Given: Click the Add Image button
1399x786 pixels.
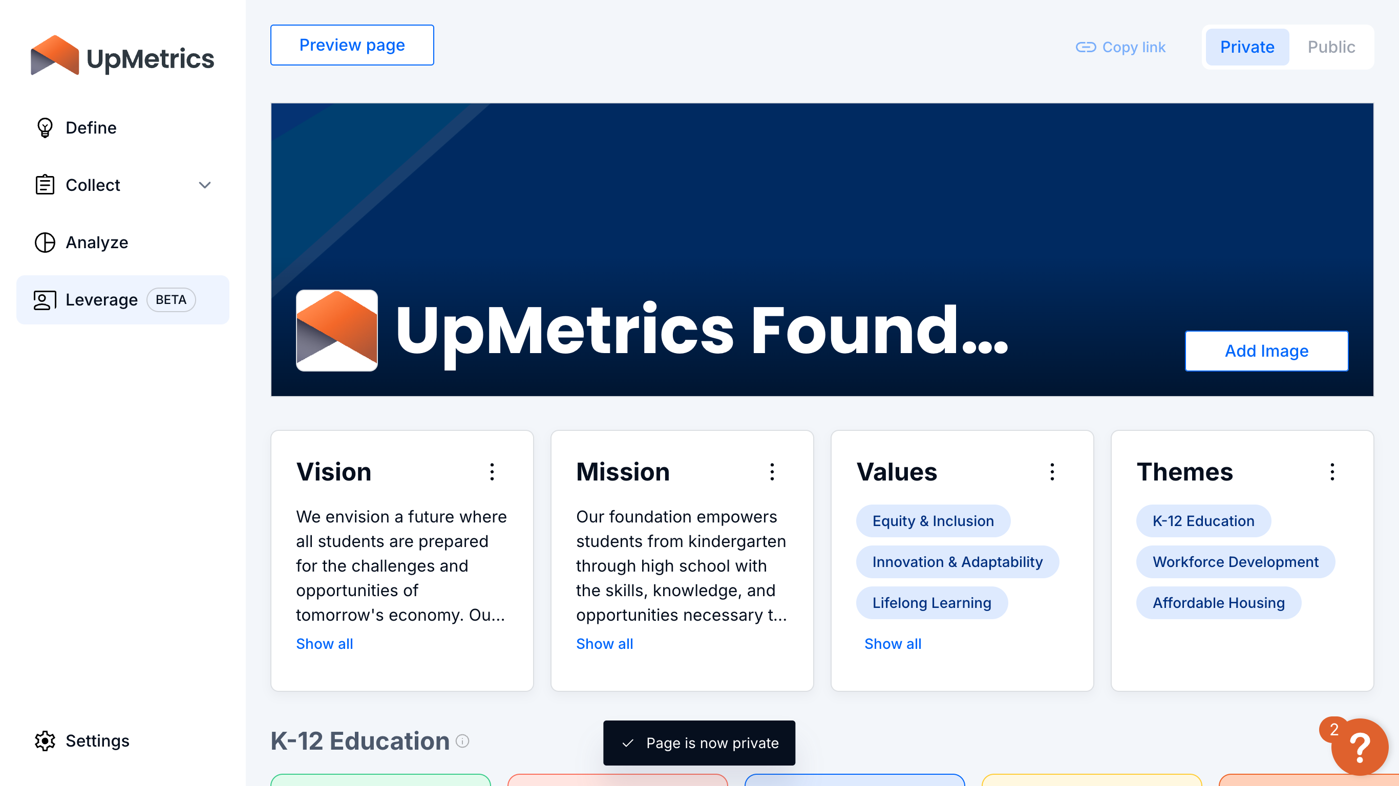Looking at the screenshot, I should pos(1266,351).
